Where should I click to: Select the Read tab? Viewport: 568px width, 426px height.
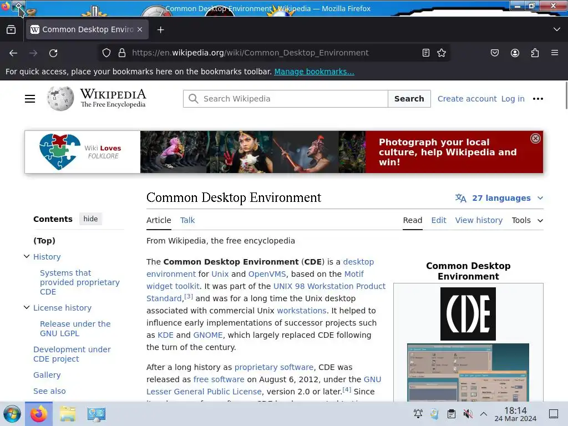click(413, 220)
